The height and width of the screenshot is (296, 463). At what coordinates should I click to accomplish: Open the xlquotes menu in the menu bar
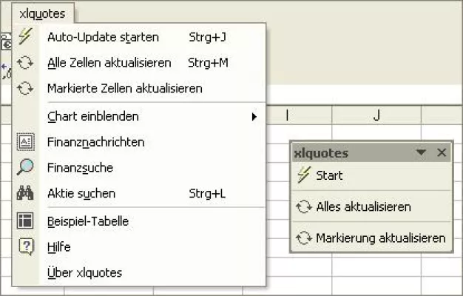tap(43, 13)
